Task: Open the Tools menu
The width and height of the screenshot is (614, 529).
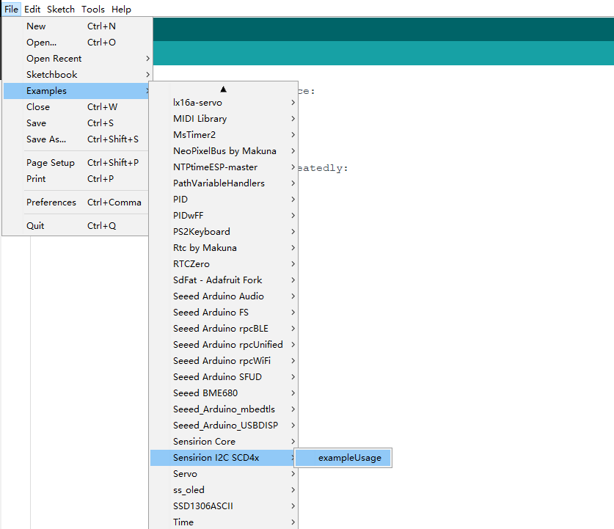Action: coord(93,9)
